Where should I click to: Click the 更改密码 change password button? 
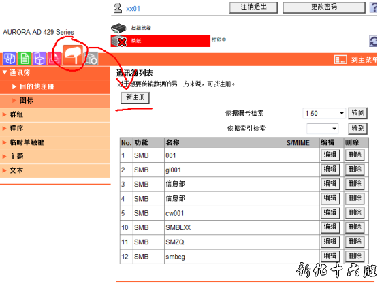[x=324, y=7]
